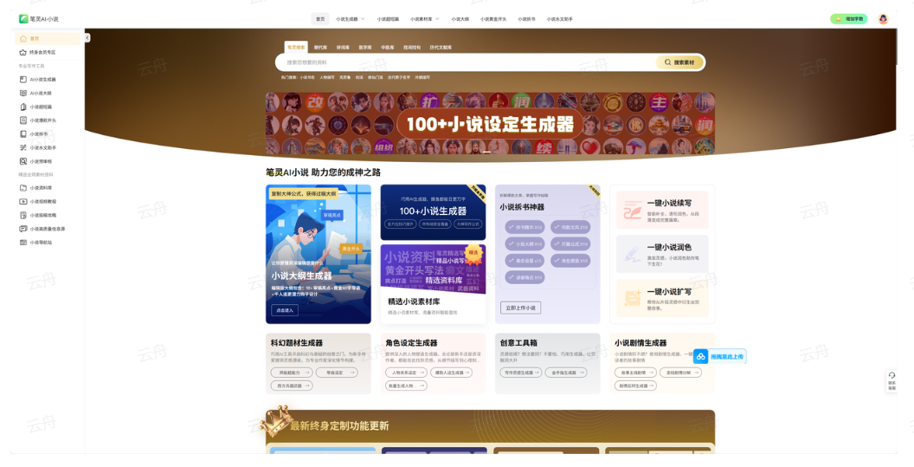This screenshot has height=467, width=914.
Task: Switch to the 医学库 search tab
Action: (x=365, y=48)
